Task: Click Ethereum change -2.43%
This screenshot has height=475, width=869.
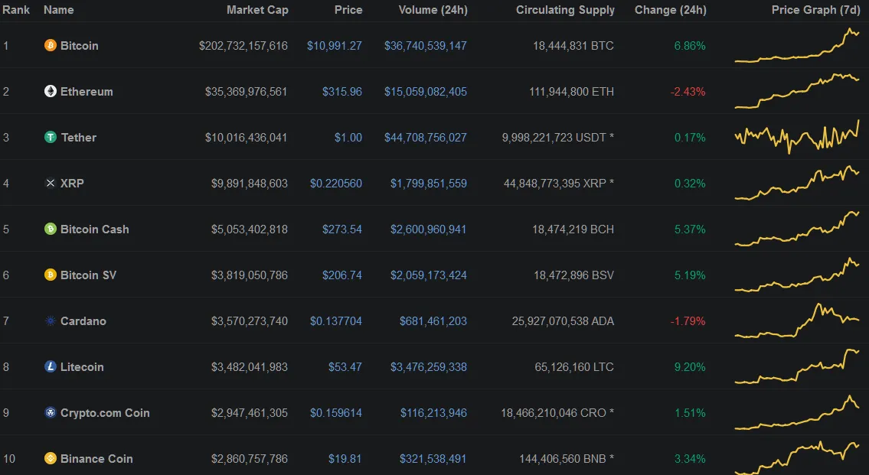Action: (688, 92)
